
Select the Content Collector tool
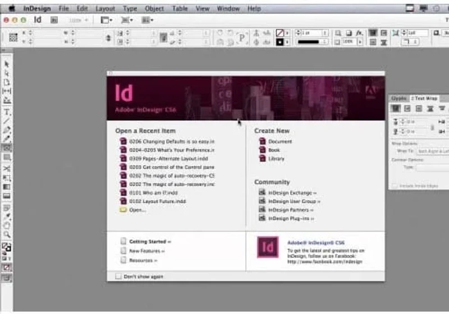point(7,100)
